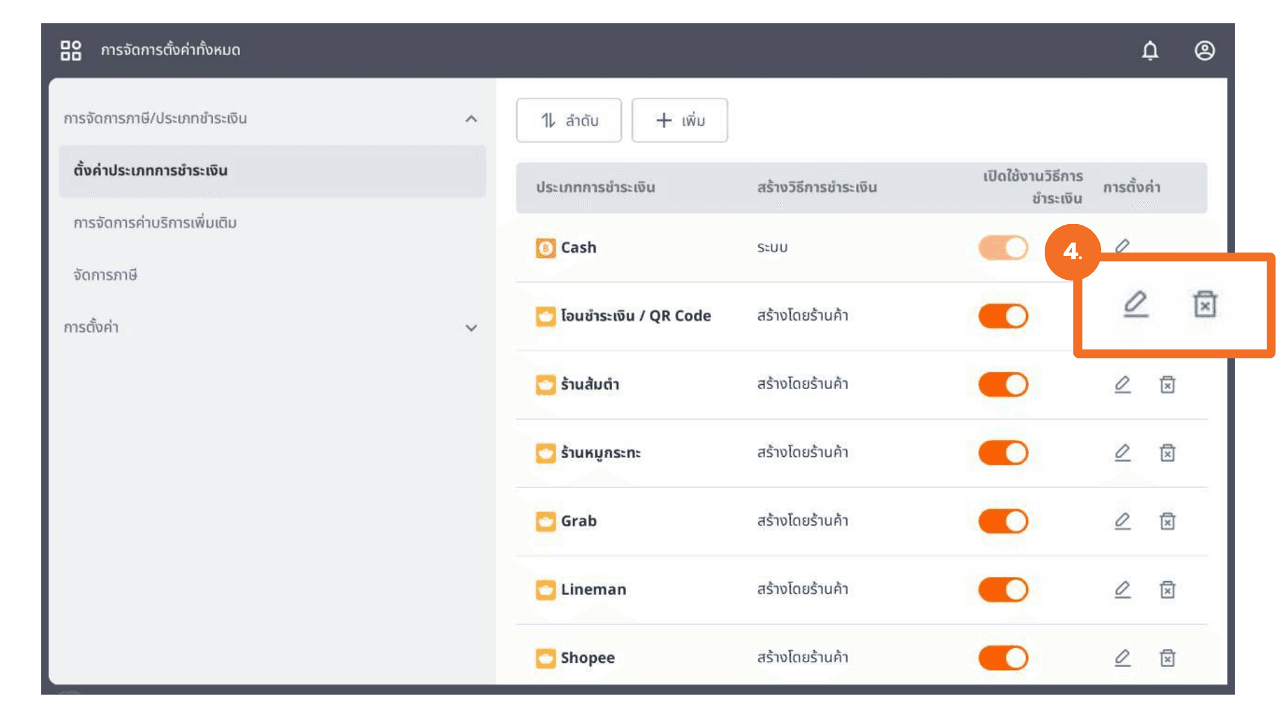Delete the ร้านหมูกระทะ payment type
Screen dimensions: 1276x718
tap(1167, 453)
